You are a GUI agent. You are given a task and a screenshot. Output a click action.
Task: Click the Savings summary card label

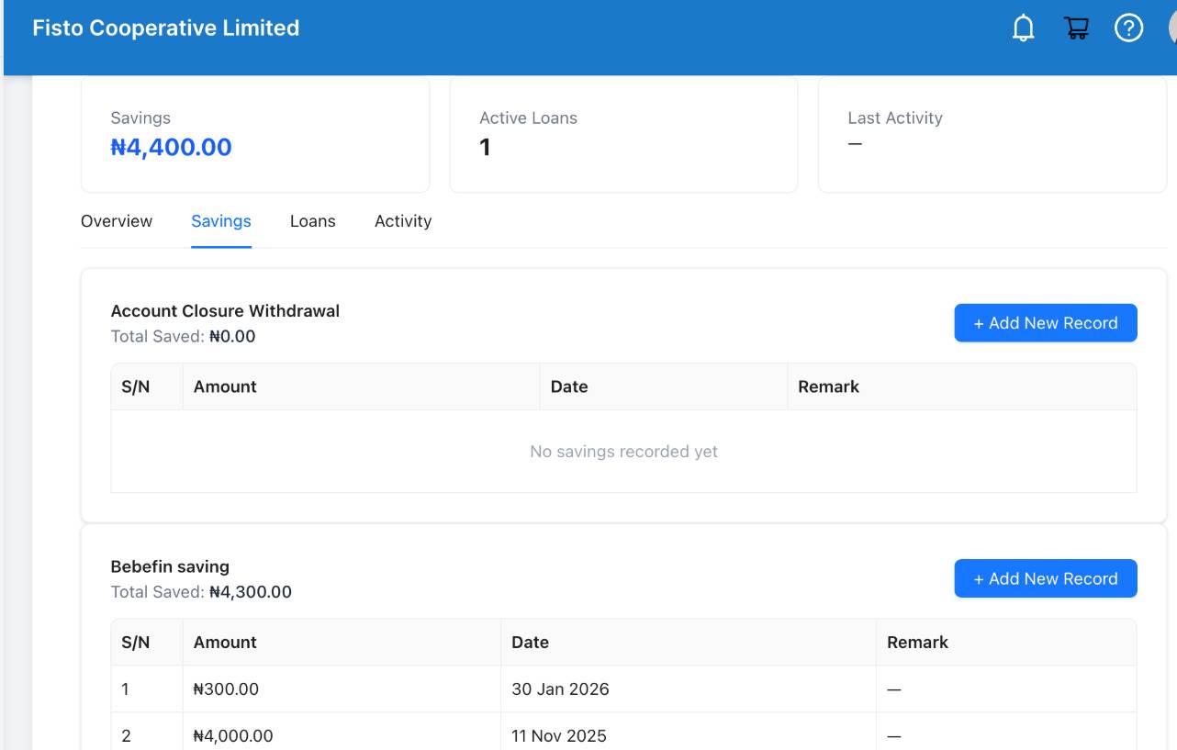[140, 118]
